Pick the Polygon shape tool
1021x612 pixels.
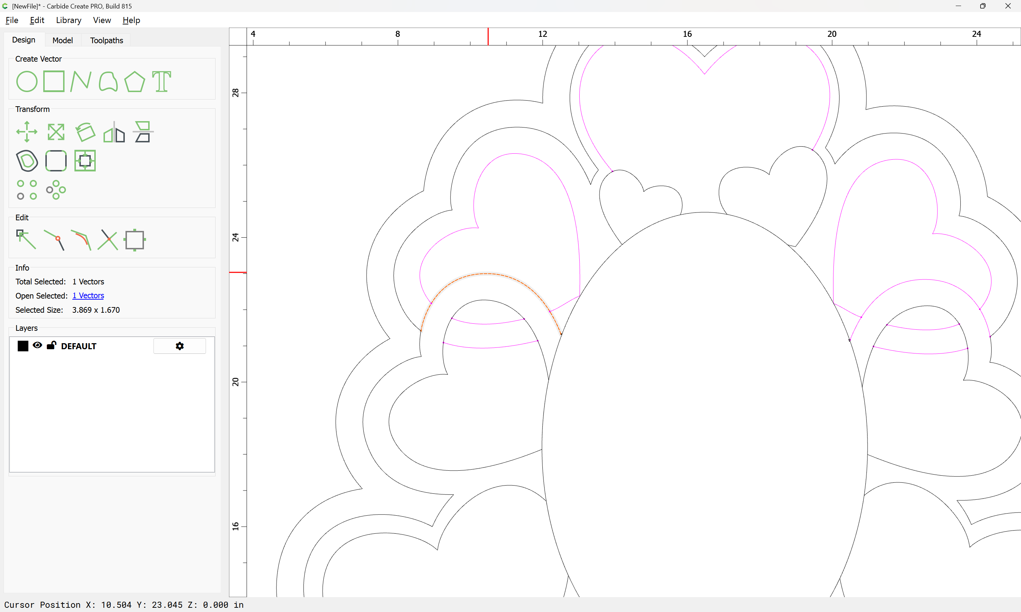[x=134, y=81]
